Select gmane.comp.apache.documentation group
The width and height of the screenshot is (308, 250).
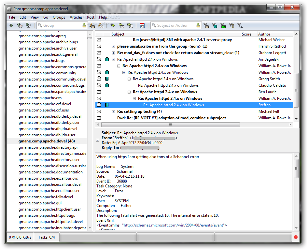tap(50, 172)
